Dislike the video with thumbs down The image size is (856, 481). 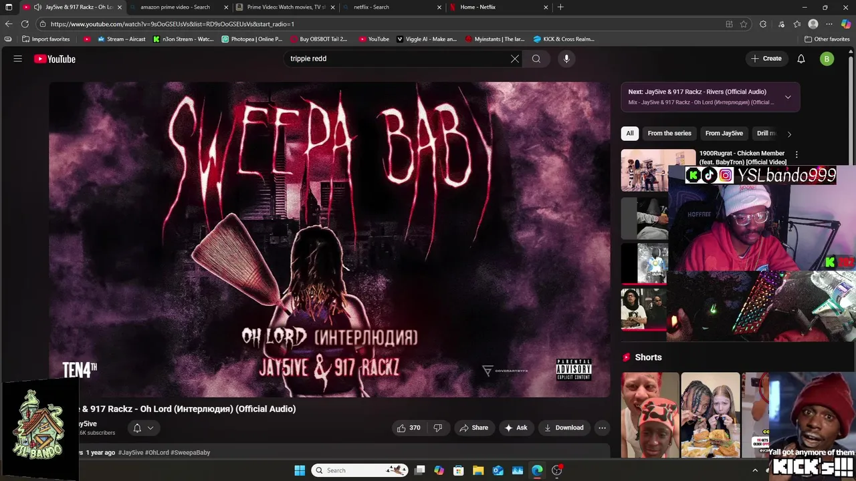438,428
